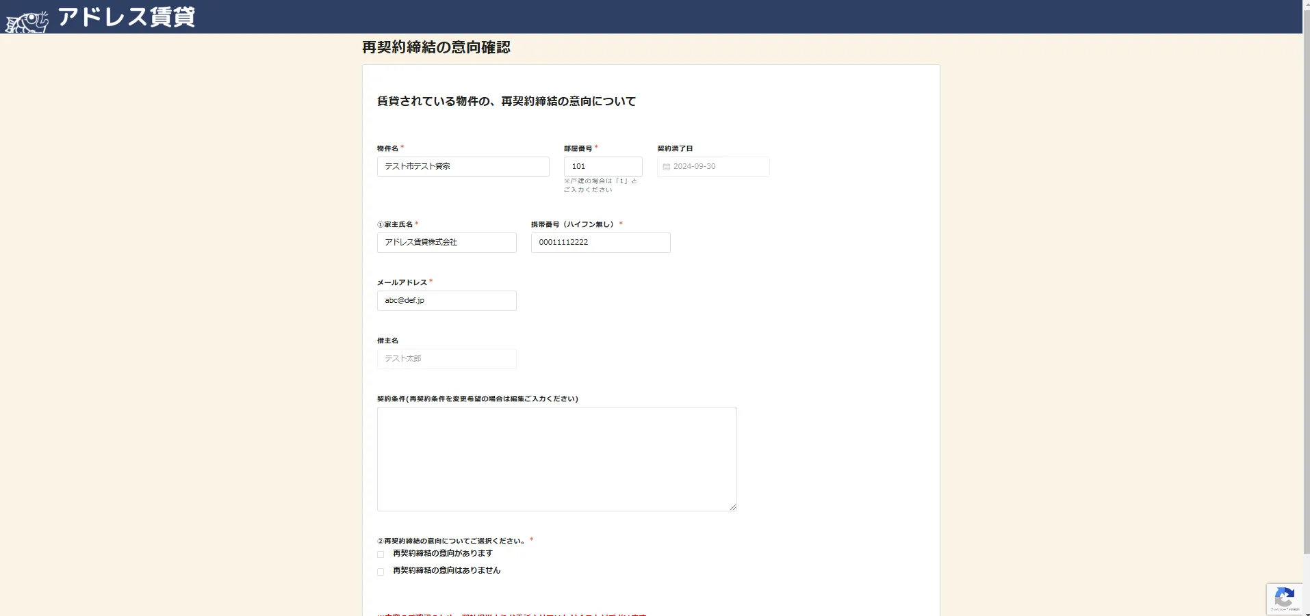1310x616 pixels.
Task: Select the 家主氏名 input field
Action: click(446, 243)
